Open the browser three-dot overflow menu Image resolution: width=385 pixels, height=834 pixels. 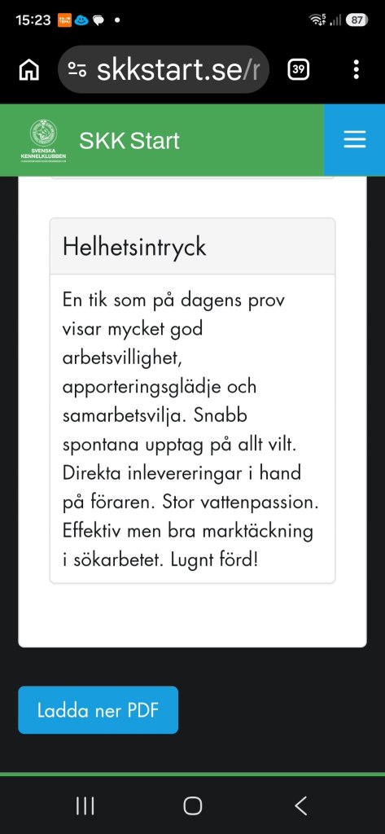pos(356,70)
